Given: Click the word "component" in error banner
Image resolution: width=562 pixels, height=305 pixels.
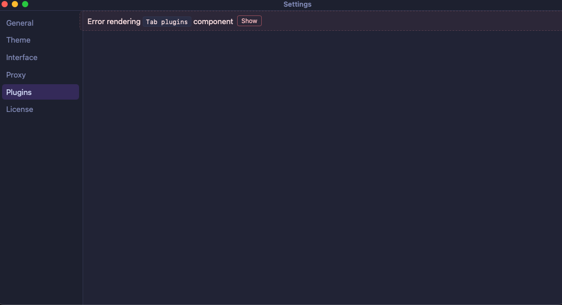Looking at the screenshot, I should pos(213,22).
